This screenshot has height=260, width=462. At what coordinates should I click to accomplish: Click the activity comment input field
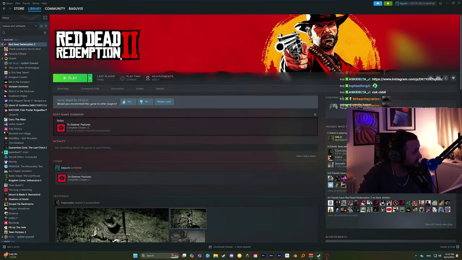[x=185, y=148]
